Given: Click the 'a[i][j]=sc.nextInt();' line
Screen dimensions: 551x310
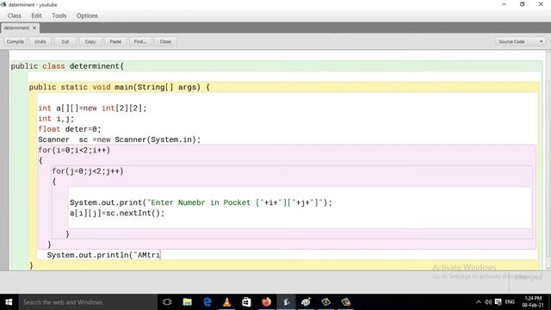Looking at the screenshot, I should pos(117,214).
